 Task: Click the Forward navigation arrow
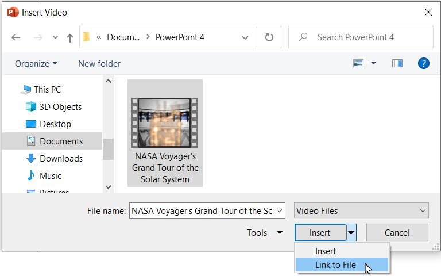point(38,37)
